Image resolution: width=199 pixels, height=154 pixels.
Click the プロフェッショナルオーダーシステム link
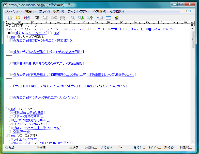pos(36,128)
